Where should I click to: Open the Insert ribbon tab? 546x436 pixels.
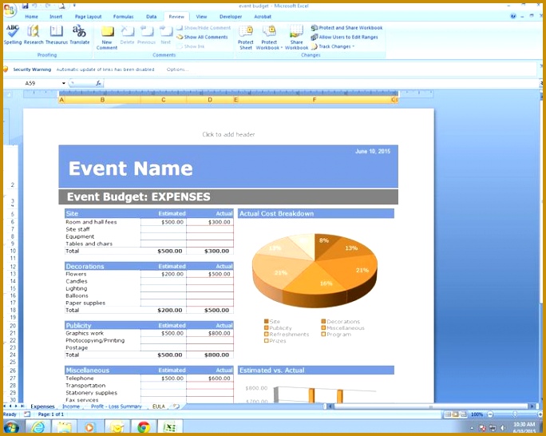coord(56,16)
